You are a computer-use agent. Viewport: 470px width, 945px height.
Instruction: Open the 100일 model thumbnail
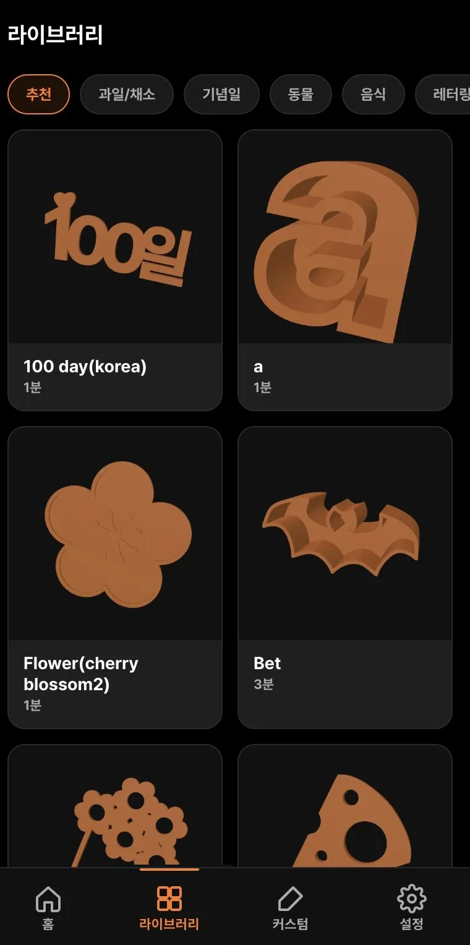coord(115,237)
